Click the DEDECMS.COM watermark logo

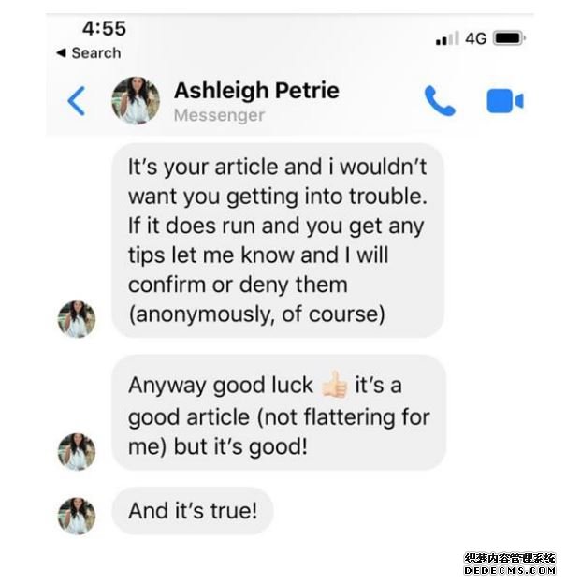(510, 564)
